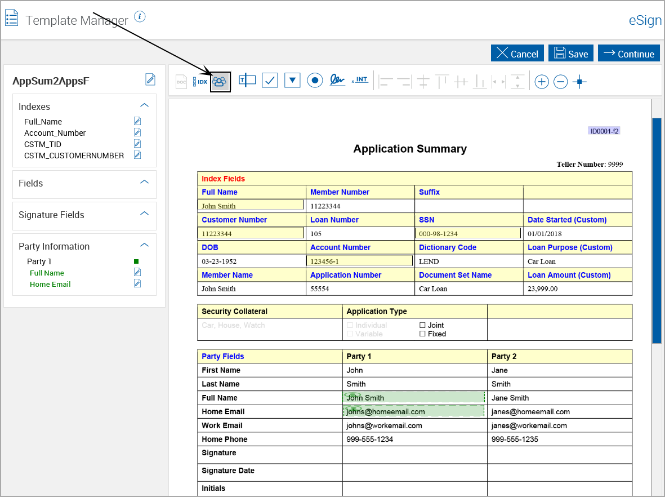Viewport: 665px width, 497px height.
Task: Zoom out with the minus icon
Action: pos(561,82)
